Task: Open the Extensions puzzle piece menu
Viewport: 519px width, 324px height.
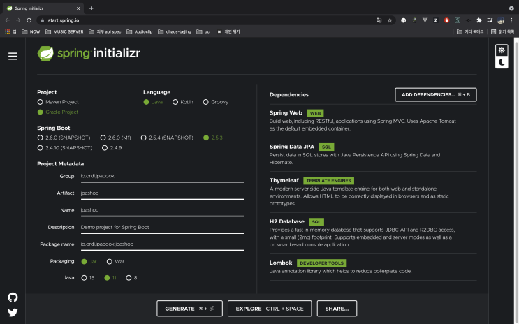Action: click(479, 20)
